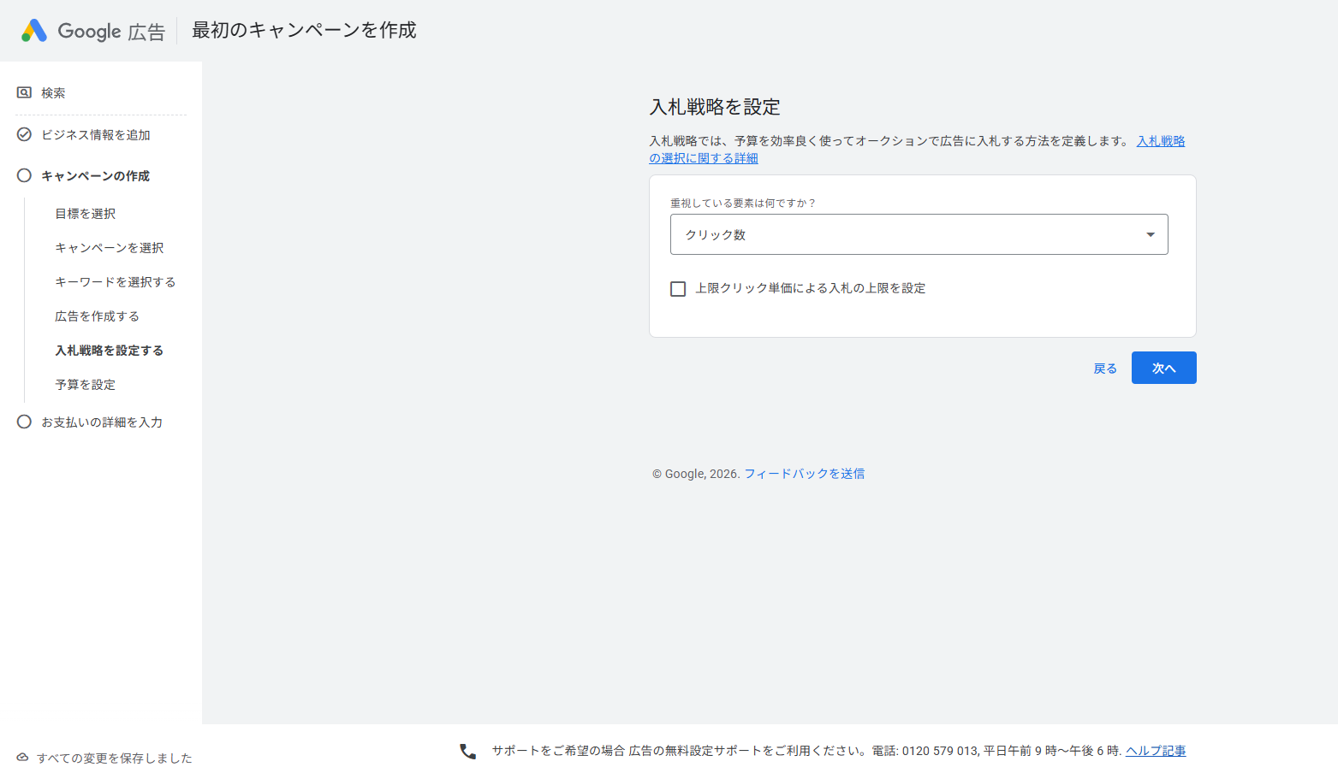Open the 重視している要素 dropdown

[x=919, y=233]
